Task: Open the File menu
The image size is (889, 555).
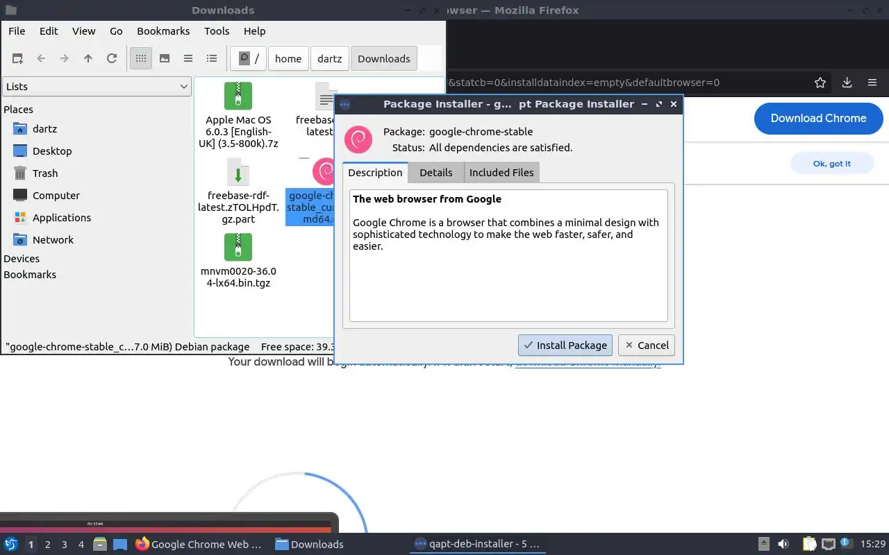Action: 17,31
